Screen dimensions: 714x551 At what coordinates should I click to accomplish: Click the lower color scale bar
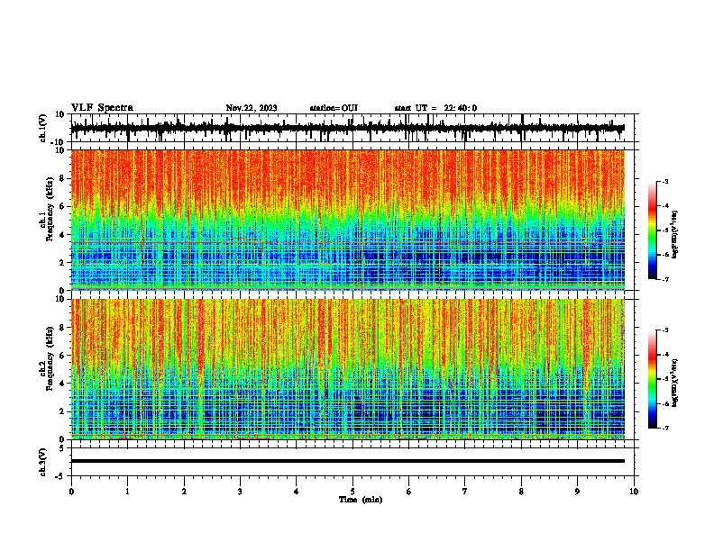coord(653,379)
